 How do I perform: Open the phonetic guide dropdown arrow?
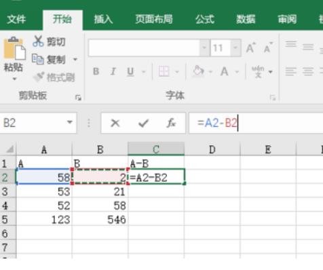271,72
